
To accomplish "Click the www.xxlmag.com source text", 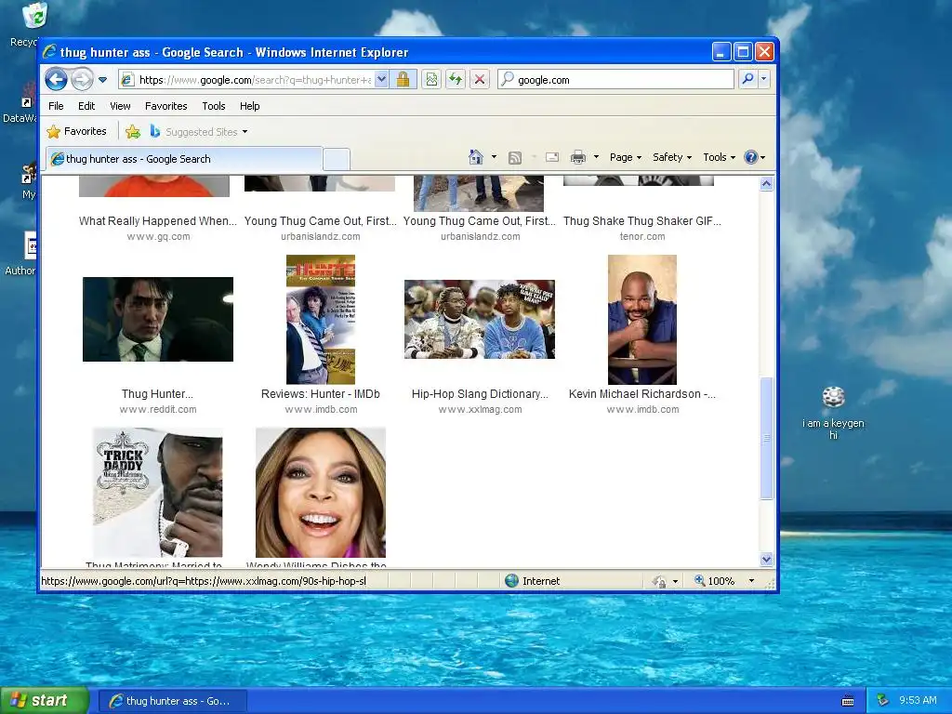I will (x=481, y=409).
